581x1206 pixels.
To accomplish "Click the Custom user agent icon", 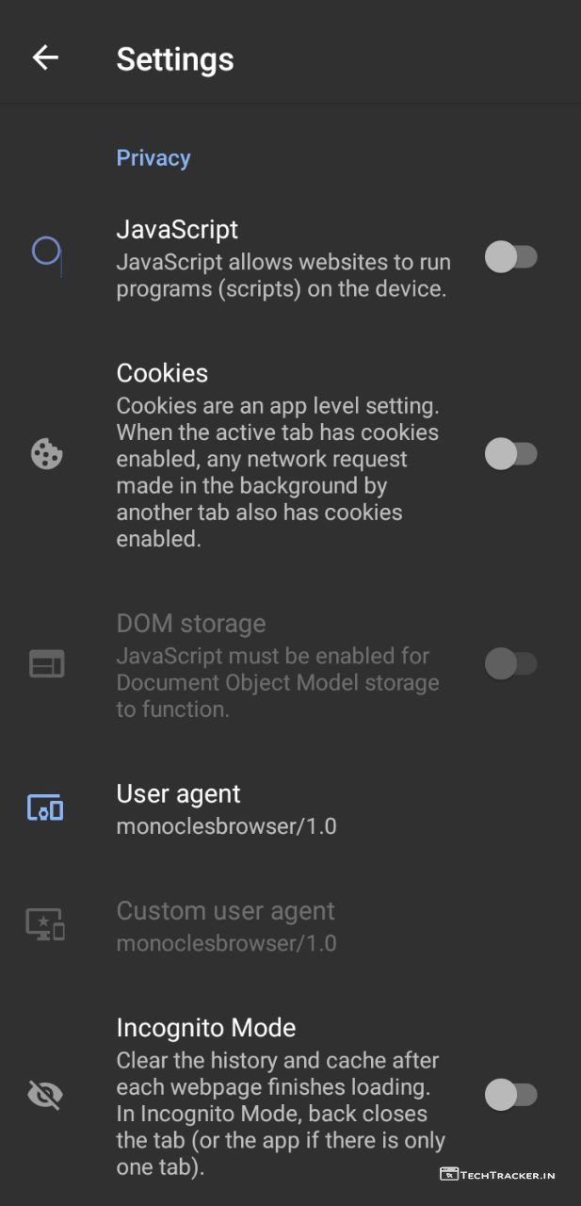I will coord(45,924).
